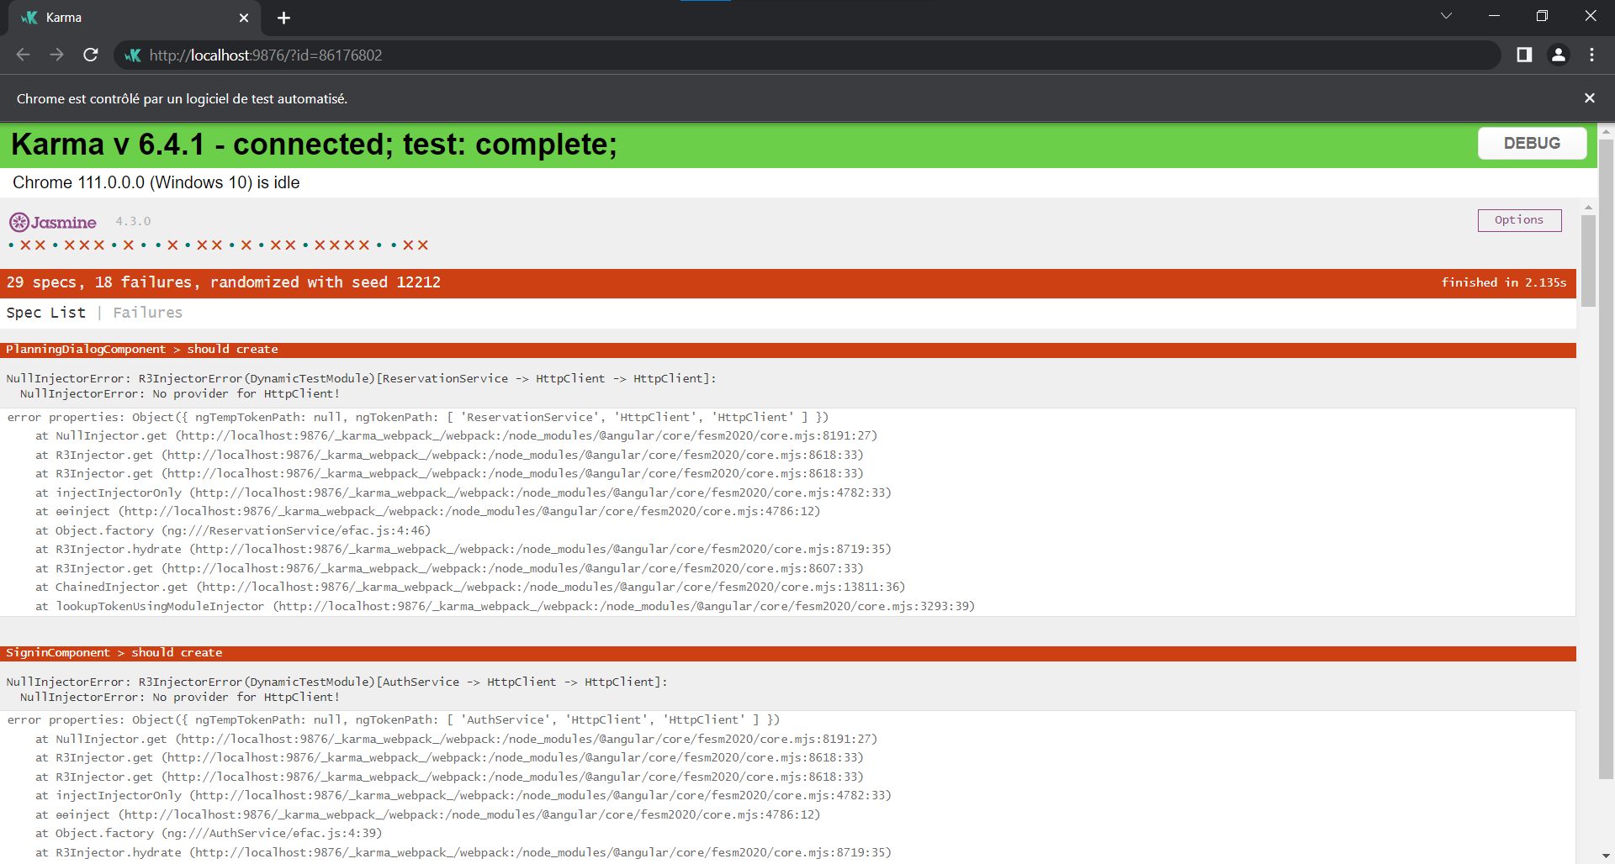Restore down the Chrome window

1542,16
